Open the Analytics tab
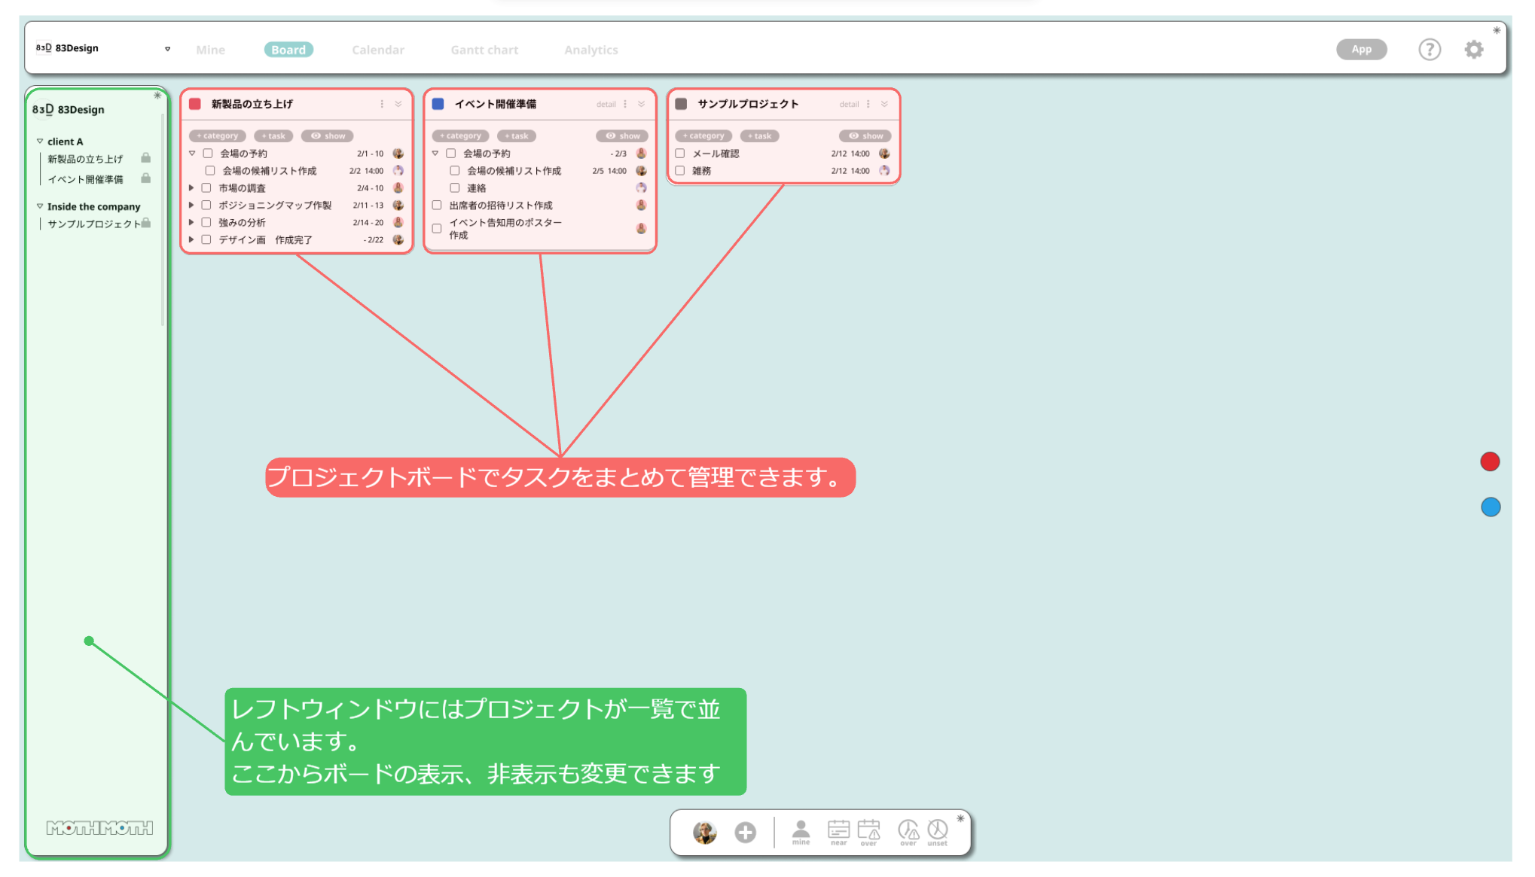The width and height of the screenshot is (1535, 877). [591, 50]
